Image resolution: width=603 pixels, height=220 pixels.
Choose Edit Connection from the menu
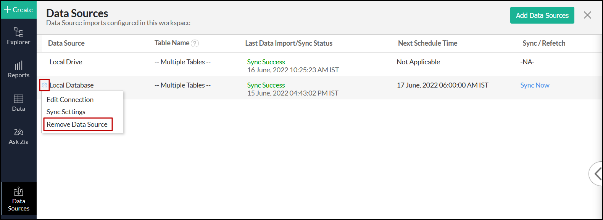pyautogui.click(x=70, y=100)
